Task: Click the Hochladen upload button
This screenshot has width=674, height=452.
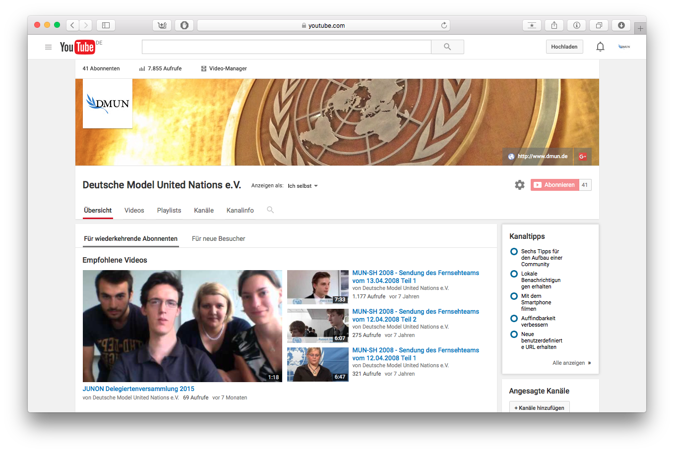Action: pos(564,47)
